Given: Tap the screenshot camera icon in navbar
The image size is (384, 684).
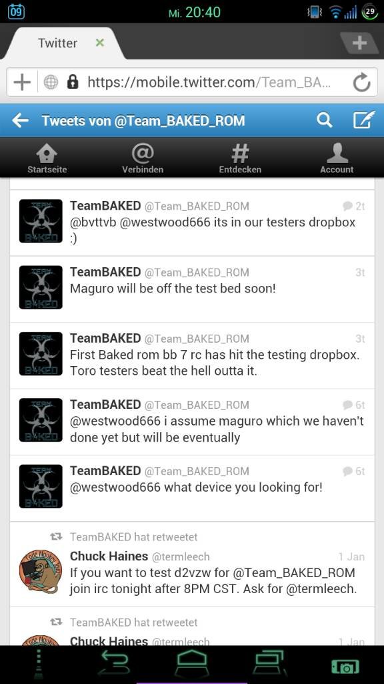Looking at the screenshot, I should click(345, 667).
